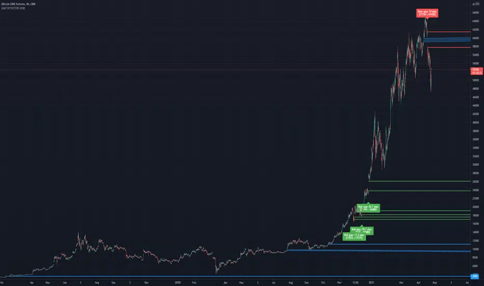Click the 14000 price axis label
This screenshot has width=484, height=286.
(475, 232)
